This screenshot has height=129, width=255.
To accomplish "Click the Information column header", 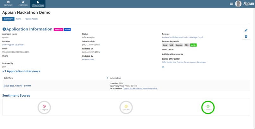I will (x=115, y=78).
